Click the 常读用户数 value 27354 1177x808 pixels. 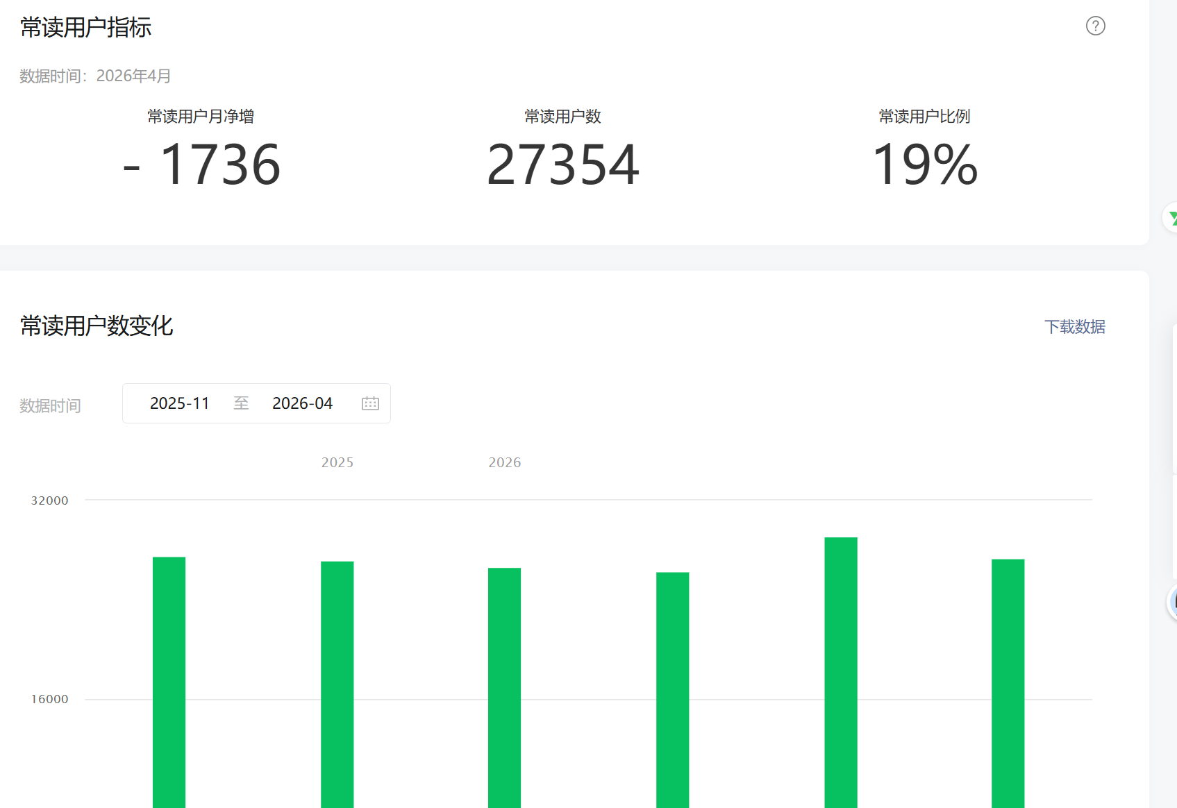[x=562, y=165]
